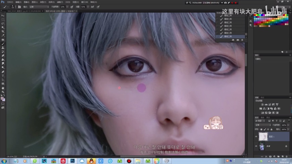292x164 pixels.
Task: Open the Image menu
Action: (27, 2)
